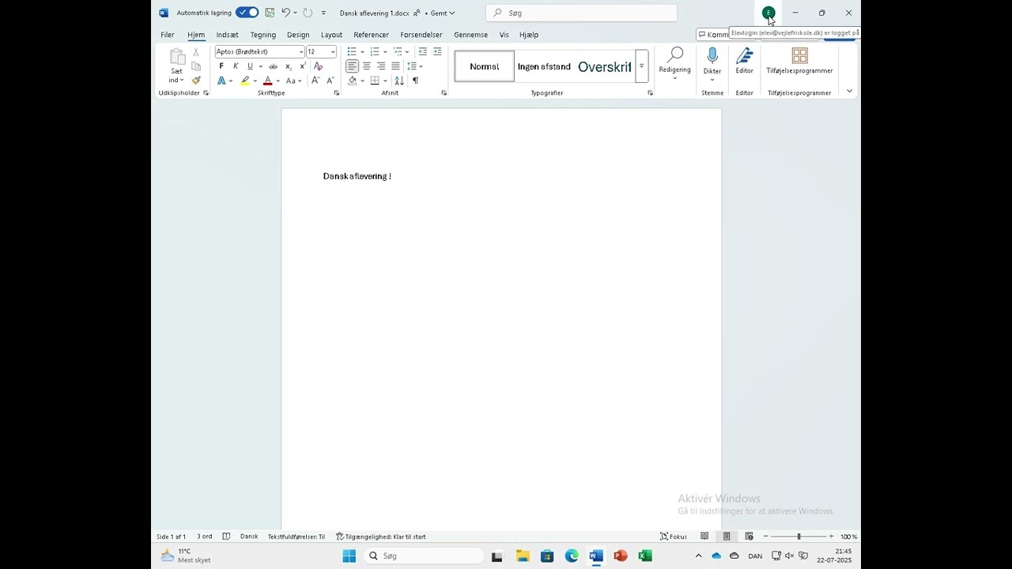Toggle the Automatisk lagring switch
This screenshot has width=1012, height=569.
click(x=247, y=13)
